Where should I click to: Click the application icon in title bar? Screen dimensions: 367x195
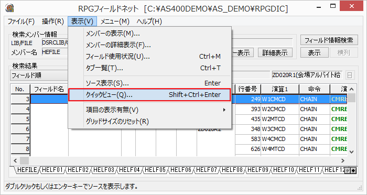[9, 8]
